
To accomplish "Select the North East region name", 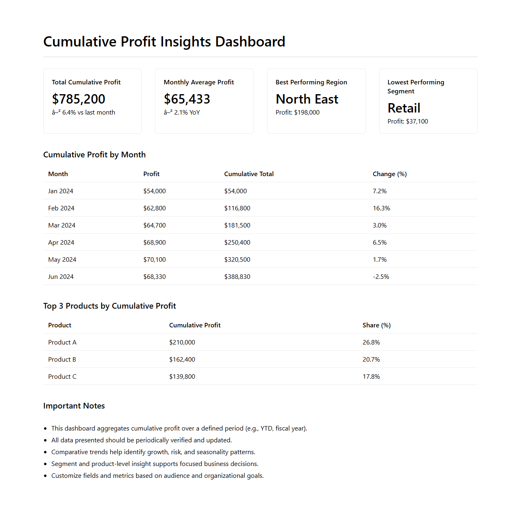I will tap(307, 99).
